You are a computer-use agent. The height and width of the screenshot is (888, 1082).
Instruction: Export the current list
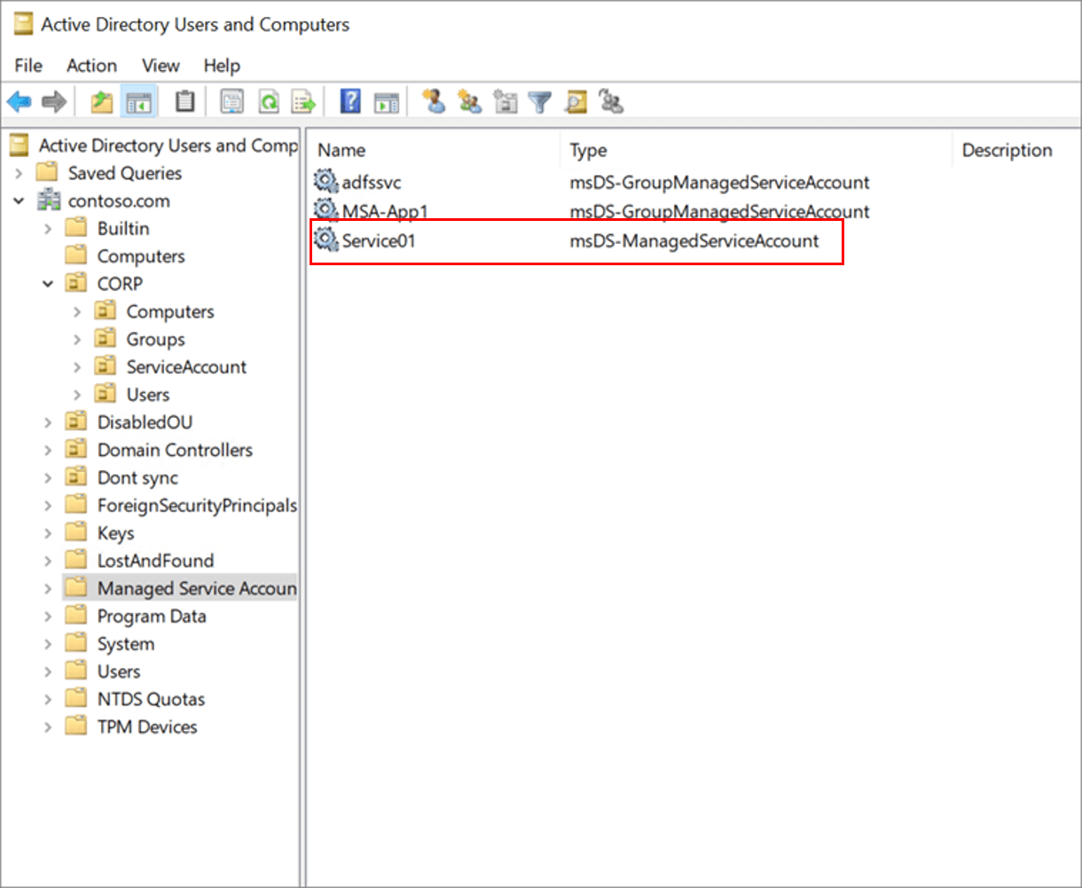304,101
